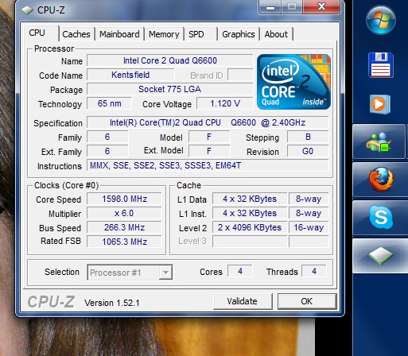Click the Package value Socket 775 LGA
Viewport: 408px width, 356px height.
(x=170, y=89)
